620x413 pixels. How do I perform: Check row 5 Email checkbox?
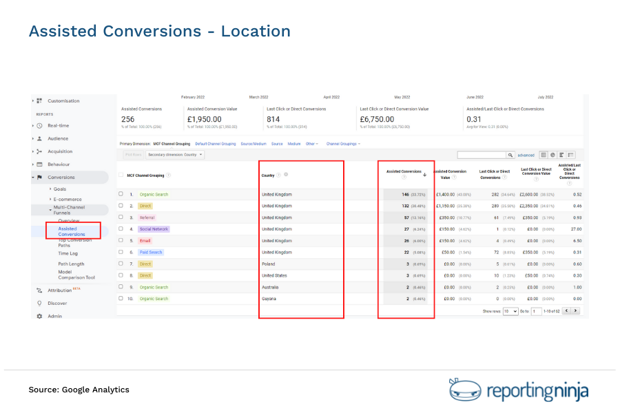[x=121, y=240]
